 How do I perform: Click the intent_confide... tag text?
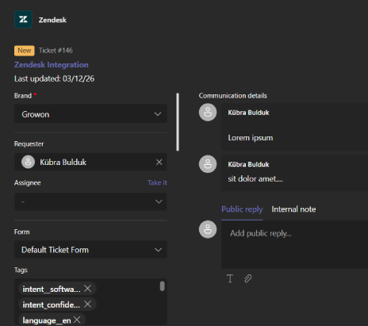point(52,305)
